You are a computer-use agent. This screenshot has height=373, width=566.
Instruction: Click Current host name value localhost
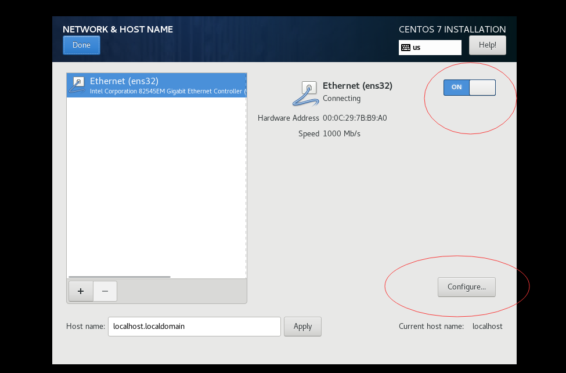[487, 327]
